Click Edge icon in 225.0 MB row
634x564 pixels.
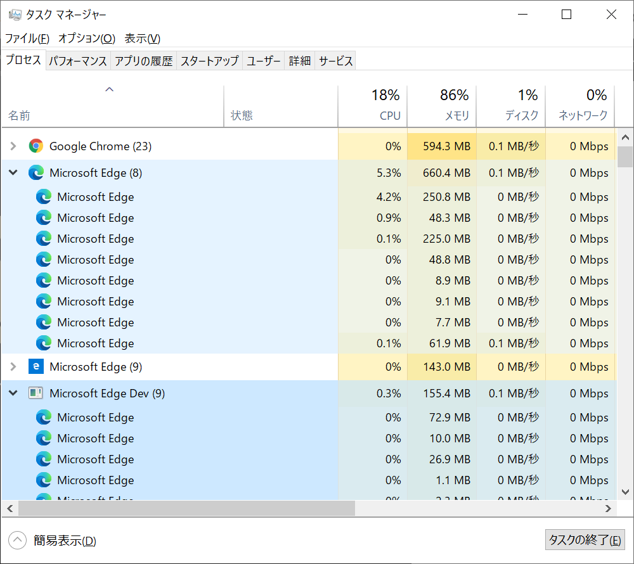44,239
